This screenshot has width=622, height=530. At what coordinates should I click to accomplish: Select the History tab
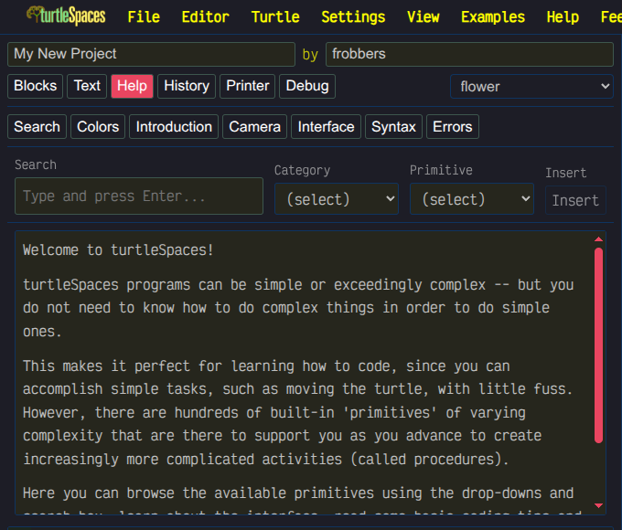187,86
